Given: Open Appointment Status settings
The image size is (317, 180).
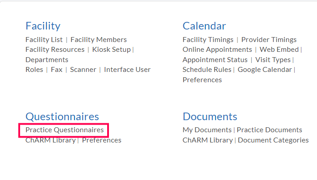Looking at the screenshot, I should pos(215,60).
